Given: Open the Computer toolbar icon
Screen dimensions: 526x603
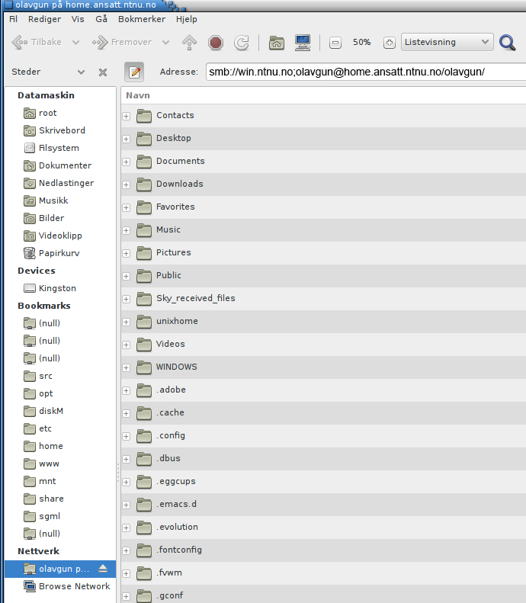Looking at the screenshot, I should click(303, 42).
